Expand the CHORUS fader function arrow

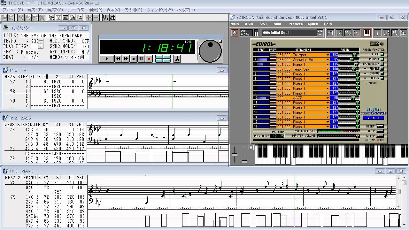point(365,73)
